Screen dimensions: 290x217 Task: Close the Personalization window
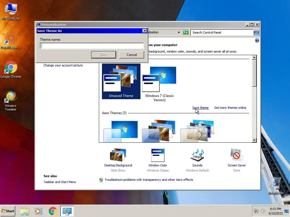pos(257,25)
